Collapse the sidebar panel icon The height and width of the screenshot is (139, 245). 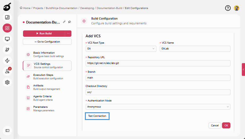7,131
